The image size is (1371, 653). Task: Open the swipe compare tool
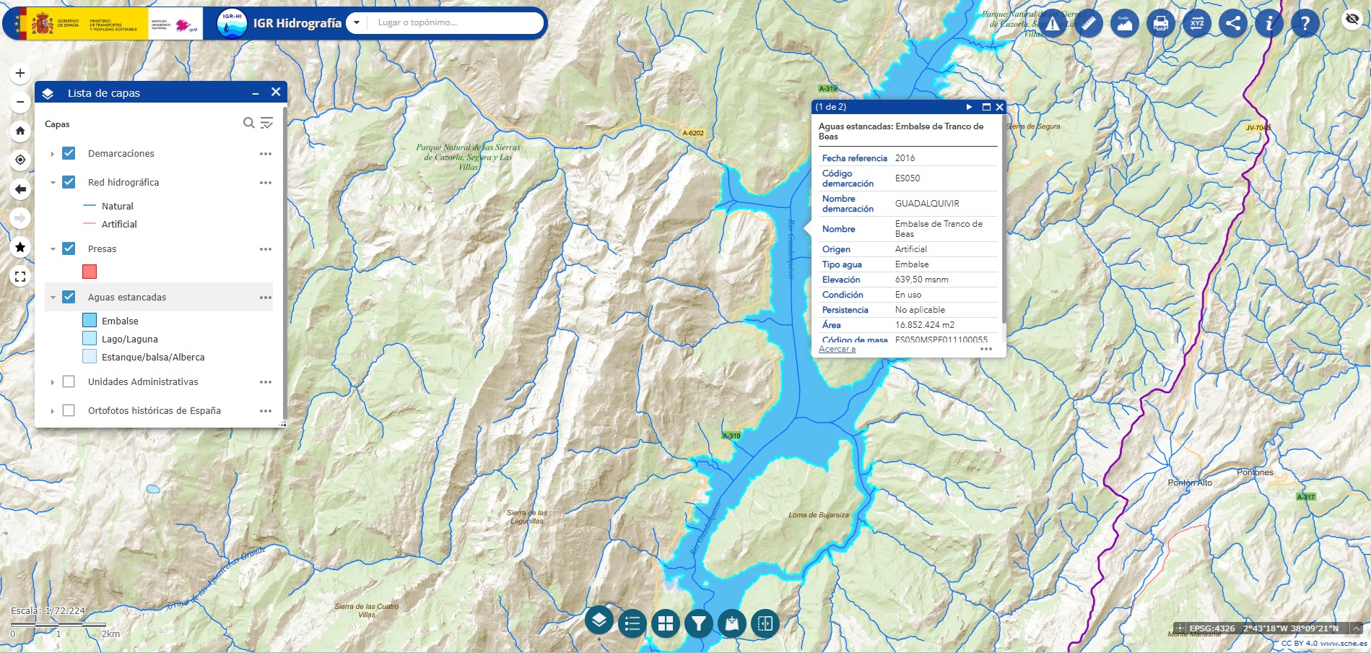tap(765, 623)
